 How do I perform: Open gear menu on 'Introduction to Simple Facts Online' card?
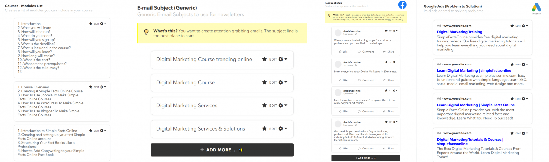point(103,131)
